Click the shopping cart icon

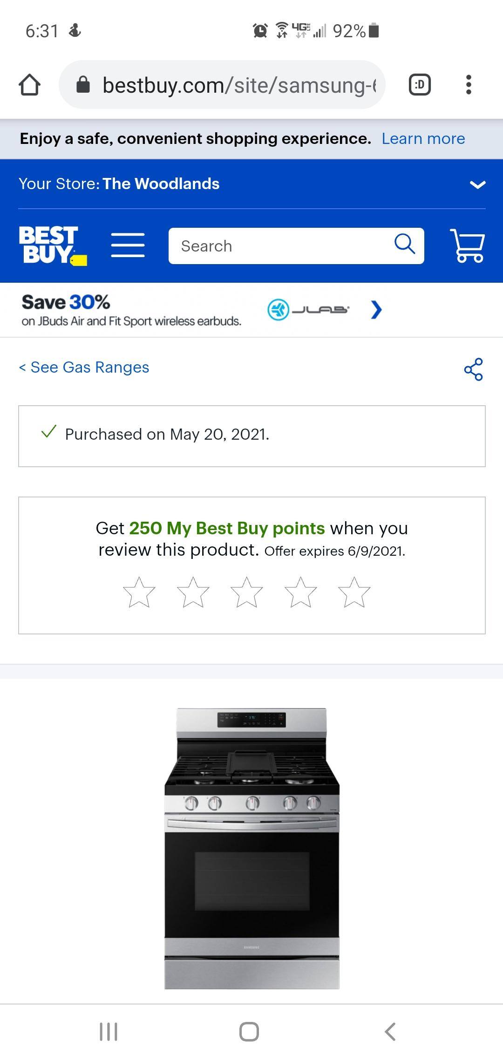coord(467,245)
